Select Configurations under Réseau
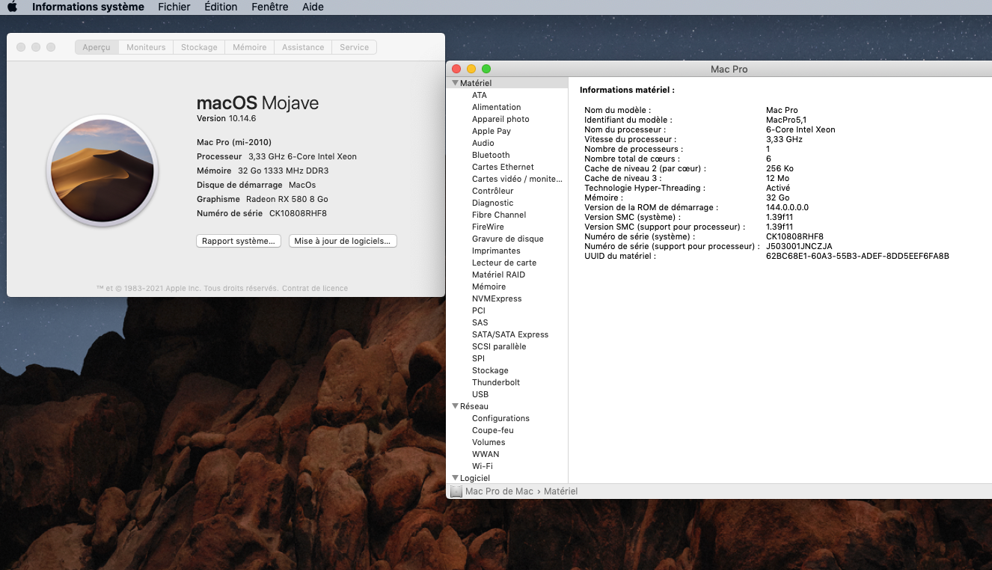 pyautogui.click(x=500, y=418)
